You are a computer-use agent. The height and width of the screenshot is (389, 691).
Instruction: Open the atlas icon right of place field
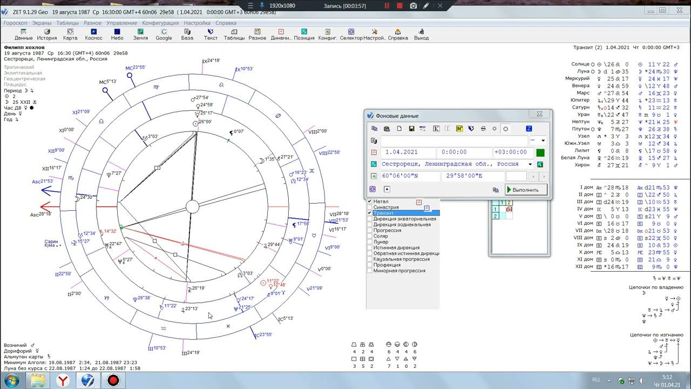click(x=540, y=164)
